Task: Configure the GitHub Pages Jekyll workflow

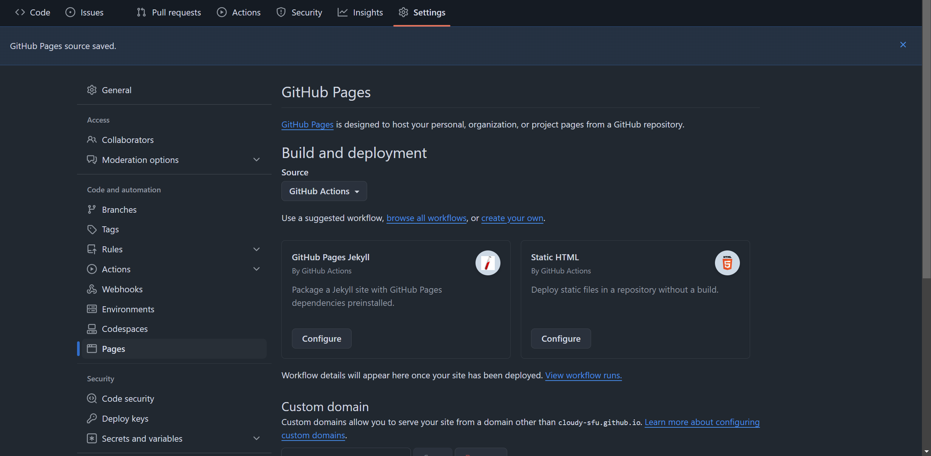Action: 321,339
